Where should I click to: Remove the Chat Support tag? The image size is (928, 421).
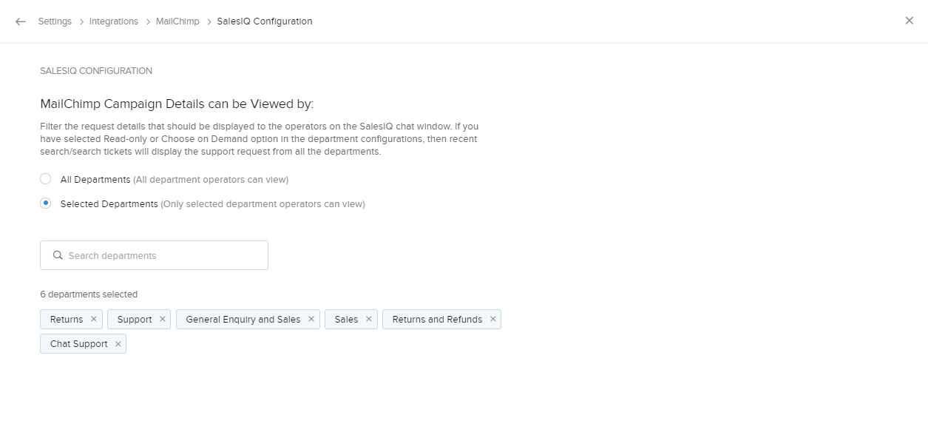coord(118,344)
